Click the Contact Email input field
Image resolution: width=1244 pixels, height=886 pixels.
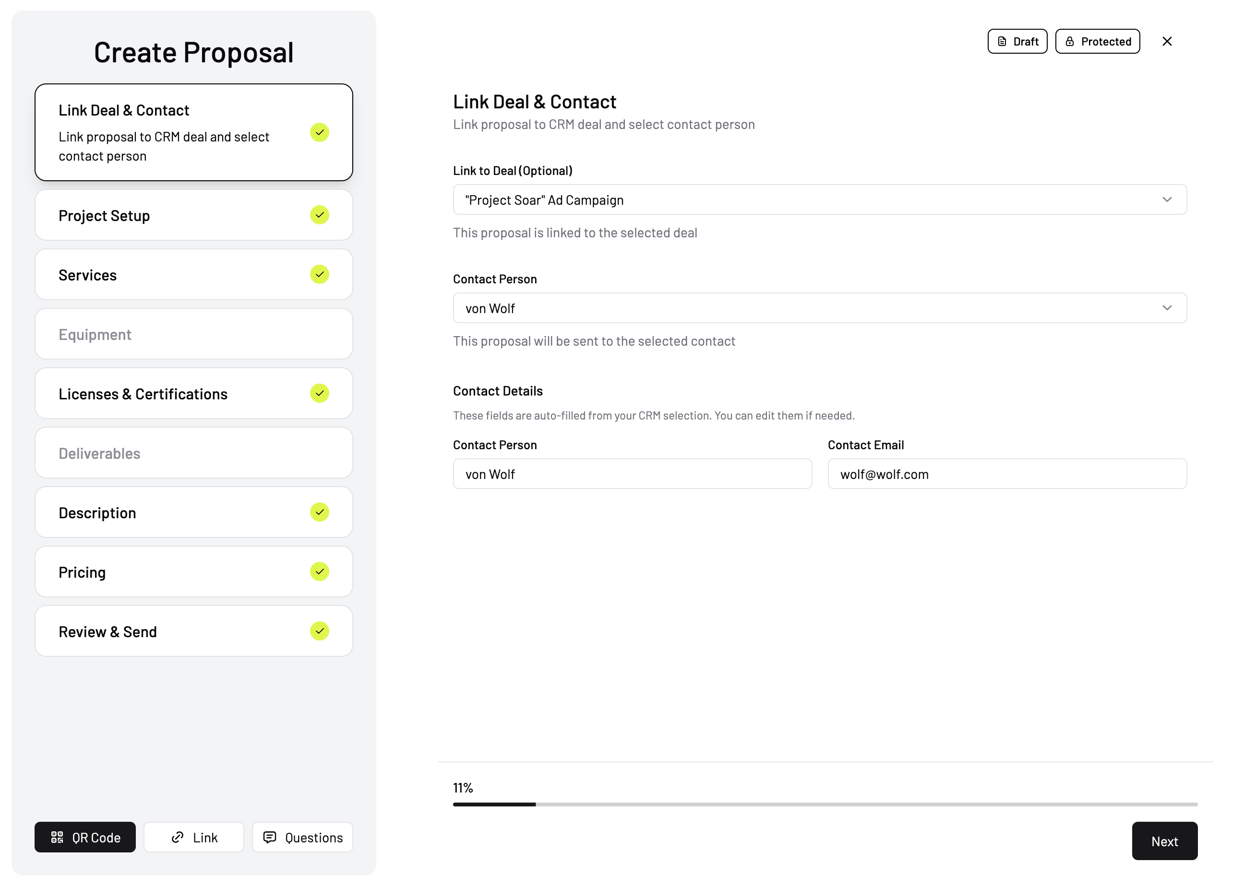pos(1006,474)
